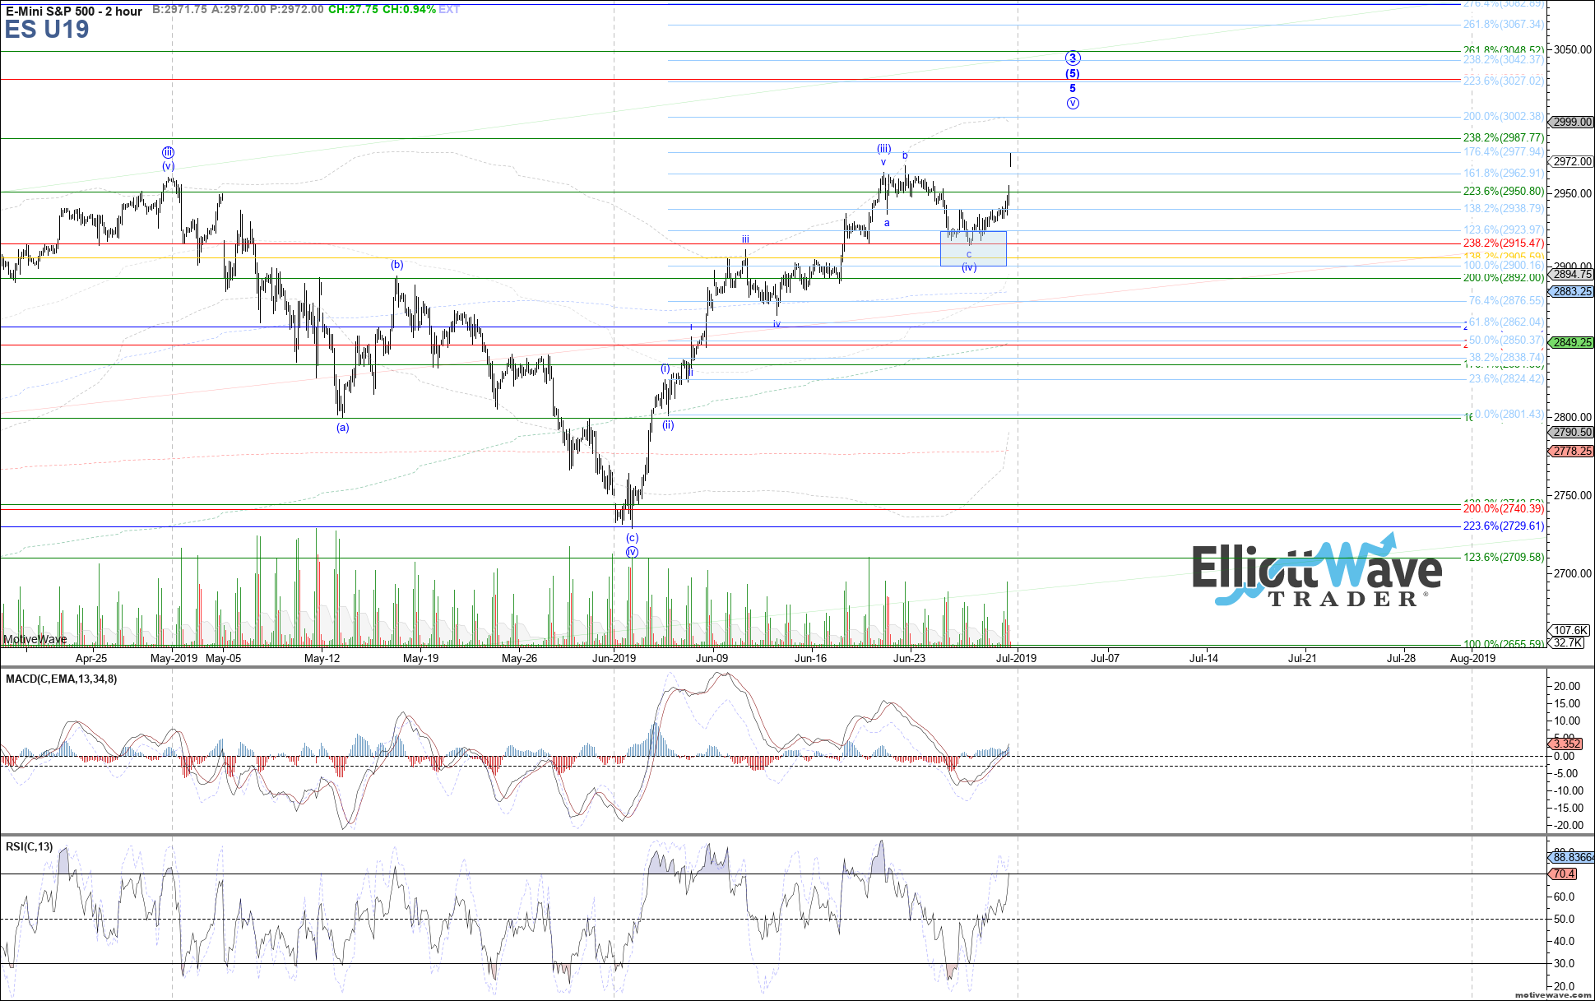Click the 107.6K volume tag
The height and width of the screenshot is (1001, 1595).
(1570, 630)
